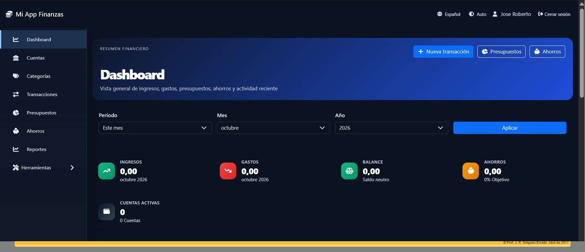Click the tags icon beside Categorías

pos(16,76)
